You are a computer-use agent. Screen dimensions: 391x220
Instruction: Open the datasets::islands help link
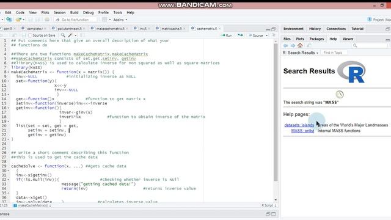pyautogui.click(x=299, y=125)
